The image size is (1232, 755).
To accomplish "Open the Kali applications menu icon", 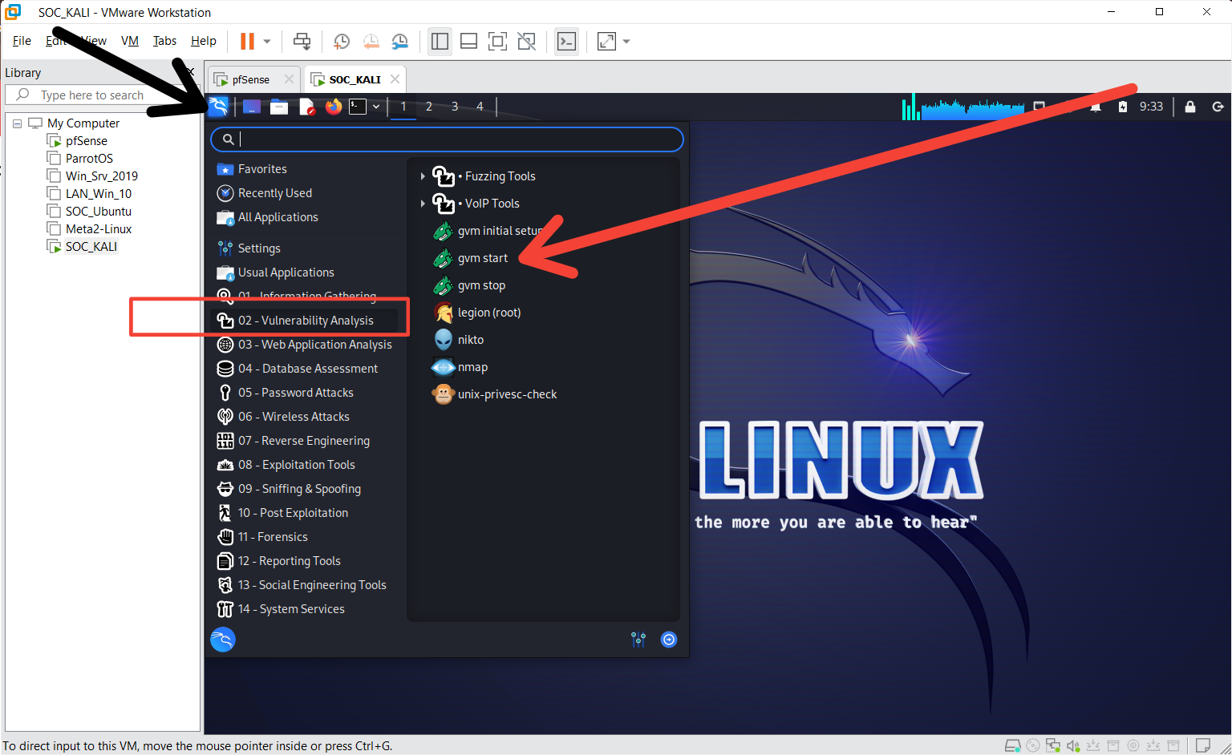I will (x=218, y=107).
